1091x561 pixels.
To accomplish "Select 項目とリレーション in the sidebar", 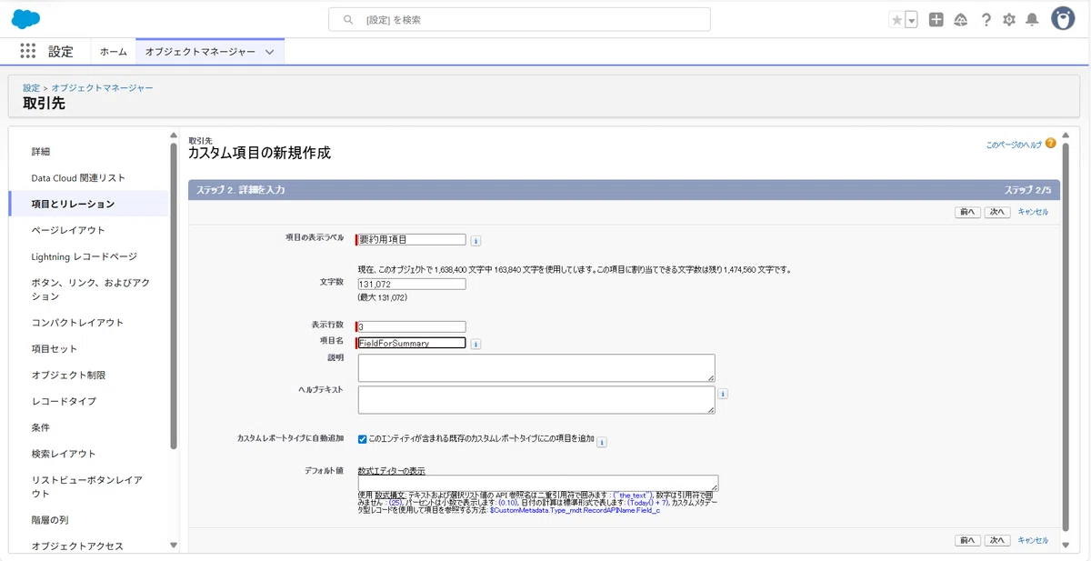I will [x=73, y=205].
